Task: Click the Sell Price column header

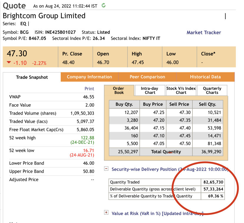Action: [x=179, y=104]
